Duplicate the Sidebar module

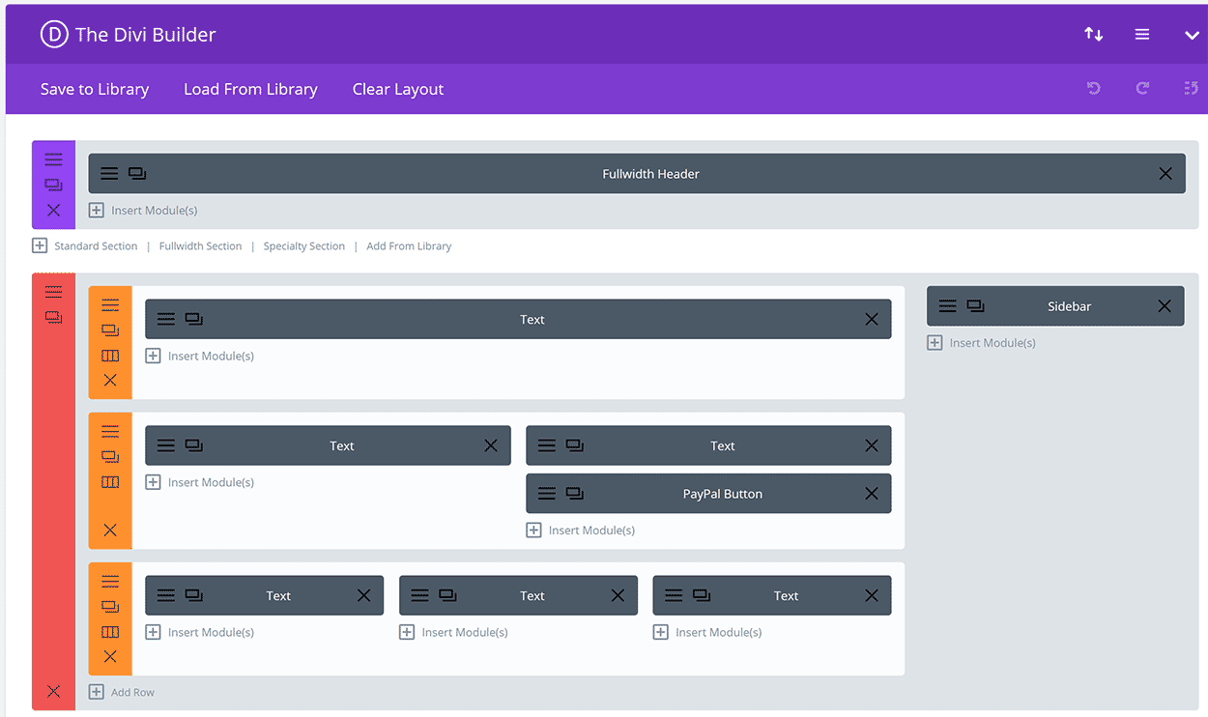976,306
